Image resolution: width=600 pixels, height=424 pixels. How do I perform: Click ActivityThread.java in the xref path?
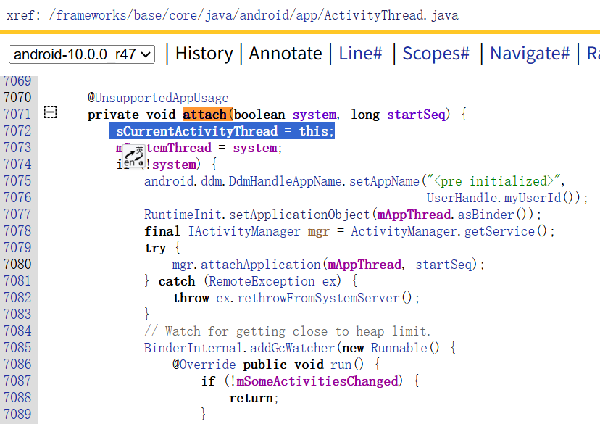tap(391, 15)
